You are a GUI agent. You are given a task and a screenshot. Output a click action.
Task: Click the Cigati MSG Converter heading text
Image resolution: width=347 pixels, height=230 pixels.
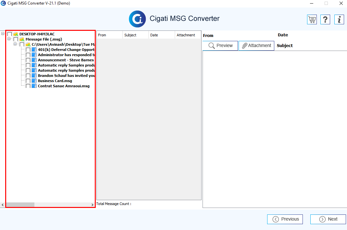point(185,18)
